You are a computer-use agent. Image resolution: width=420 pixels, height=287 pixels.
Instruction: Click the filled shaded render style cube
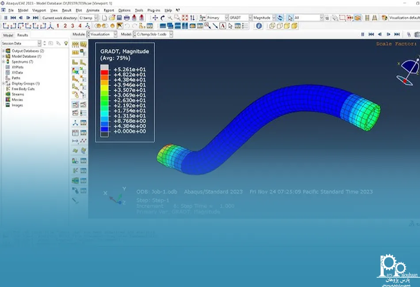point(294,26)
